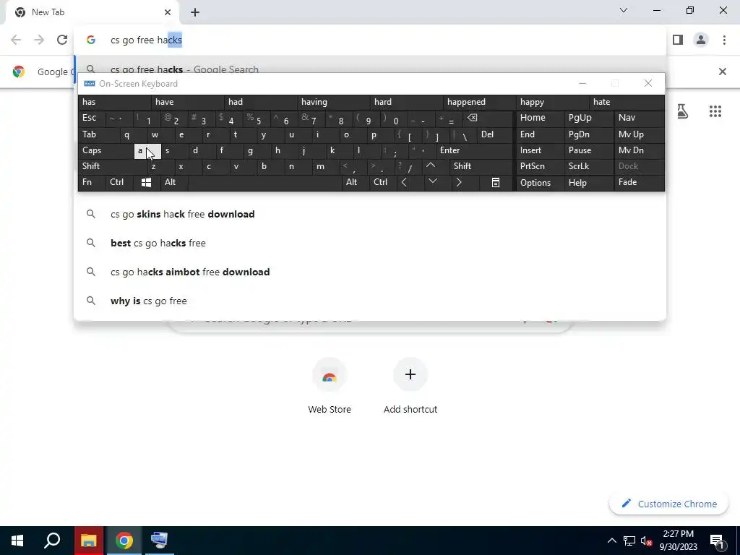The height and width of the screenshot is (555, 740).
Task: Toggle the right Alt key on On-Screen Keyboard
Action: [355, 183]
